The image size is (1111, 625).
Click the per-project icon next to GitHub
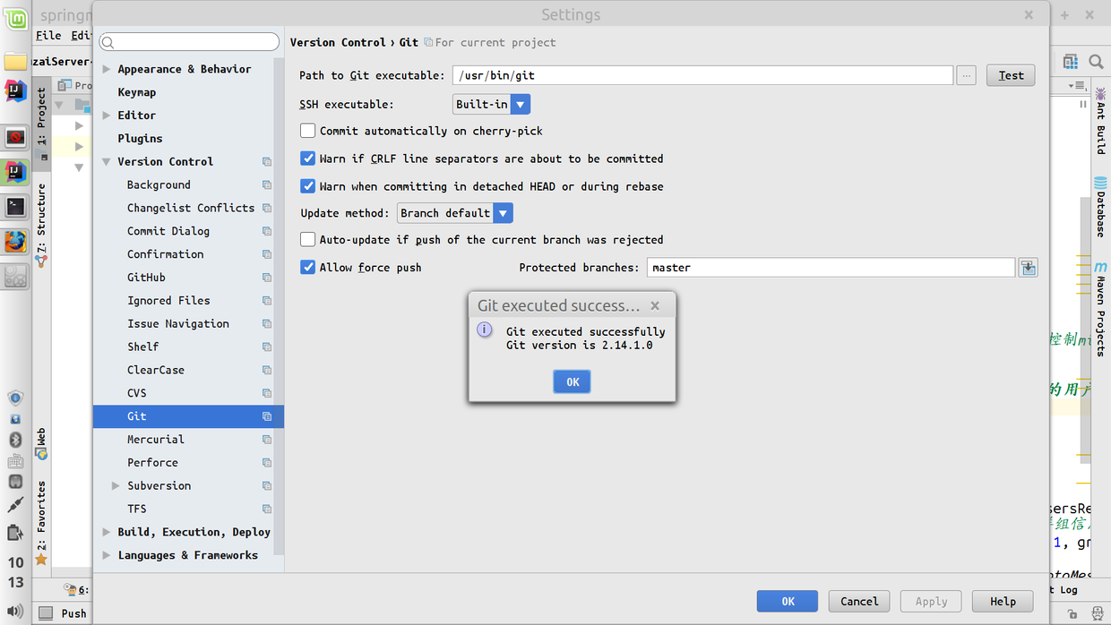point(267,278)
